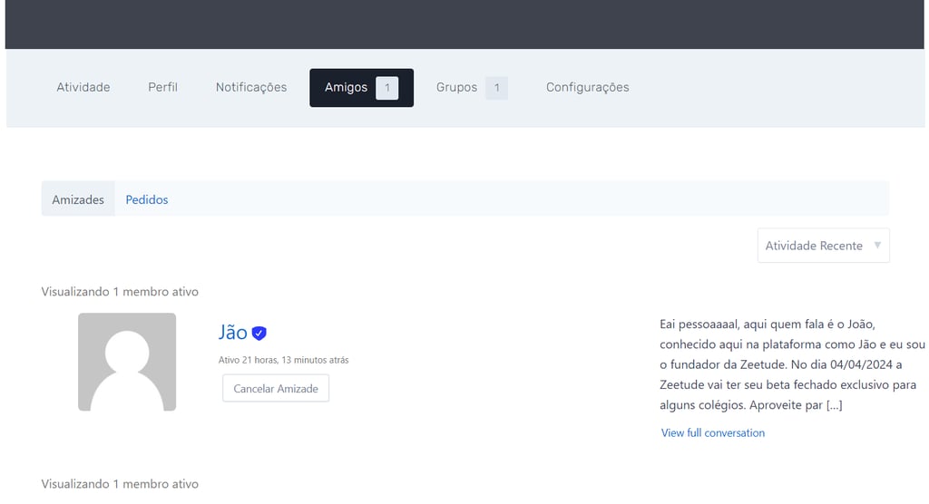Screen dimensions: 929x504
Task: Switch to the Pedidos sub-tab
Action: [x=146, y=199]
